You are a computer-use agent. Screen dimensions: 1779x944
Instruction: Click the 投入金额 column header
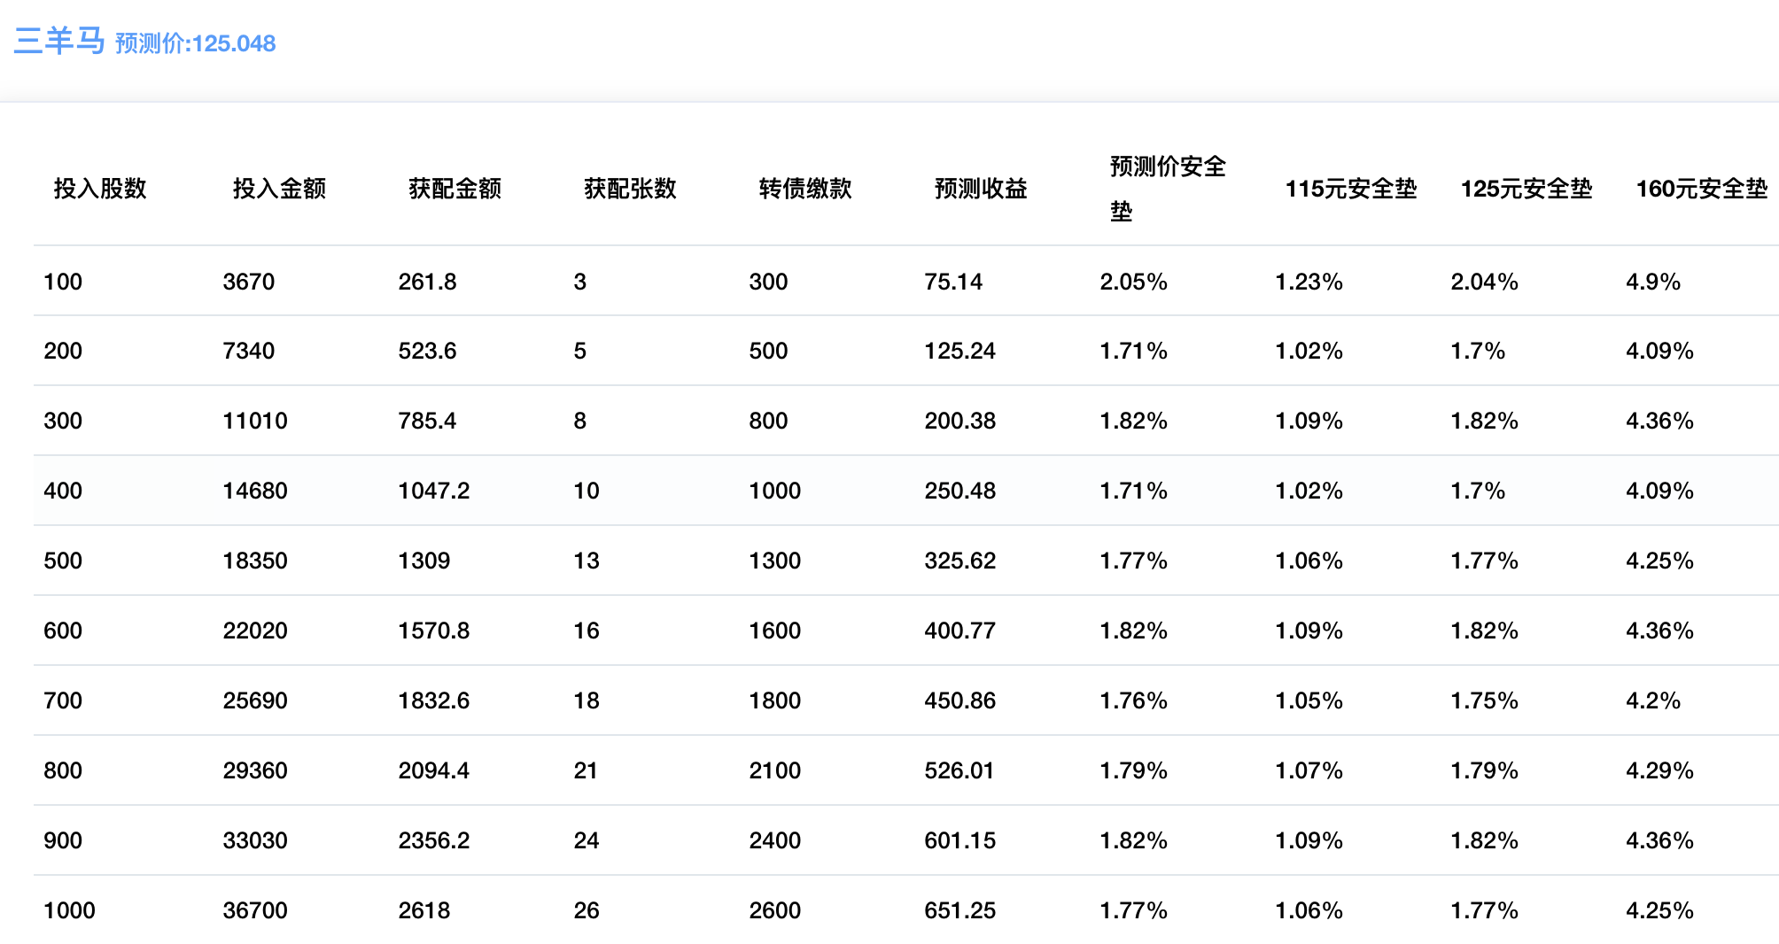click(x=279, y=189)
